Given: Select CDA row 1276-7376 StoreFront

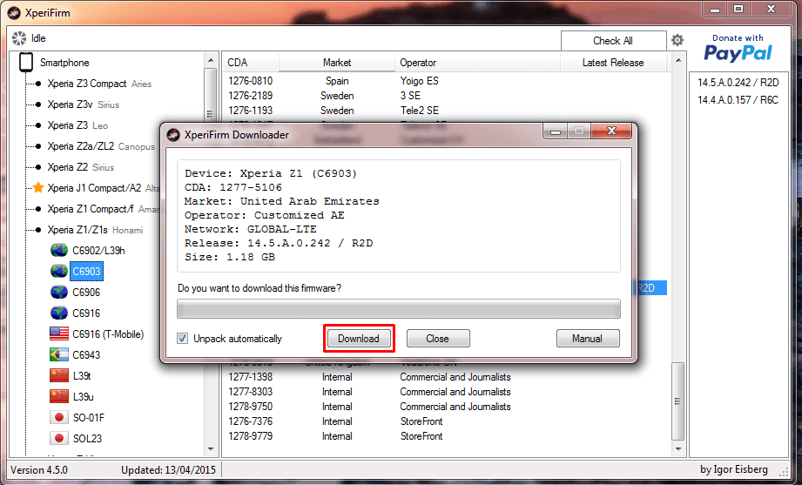Looking at the screenshot, I should tap(445, 421).
